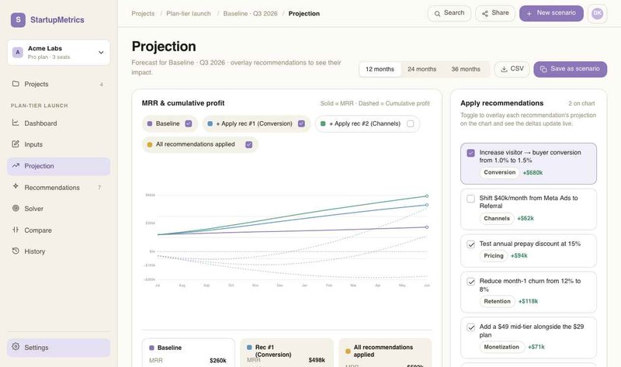Click the green swatch for Apply rec #2
Image resolution: width=621 pixels, height=367 pixels.
[323, 123]
